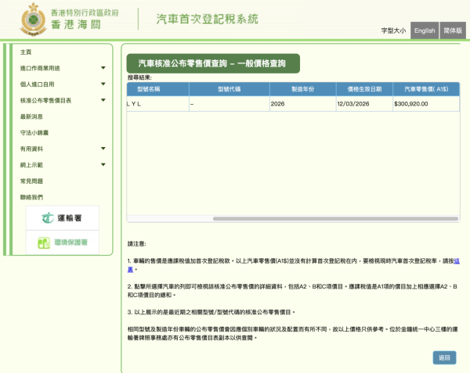Open 網上示範 menu item

(31, 165)
